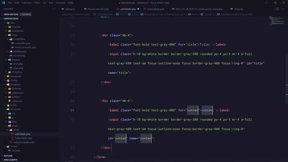Open the Terminal menu

(x=61, y=3)
